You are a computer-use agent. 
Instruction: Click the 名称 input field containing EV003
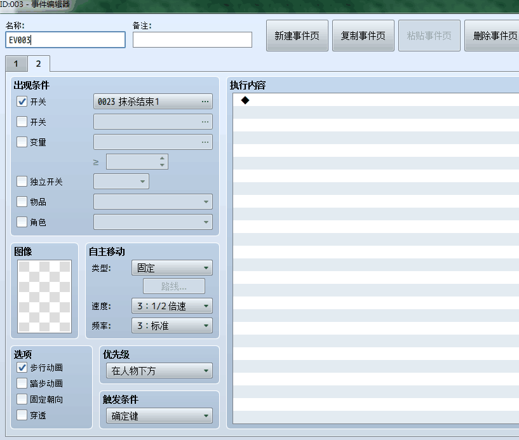click(65, 40)
